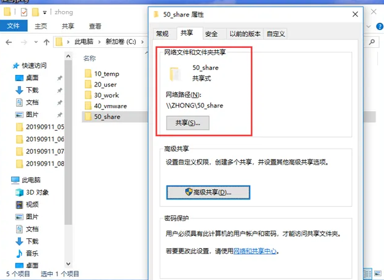384x280 pixels.
Task: Open 文档 under 快速访问
Action: point(32,103)
